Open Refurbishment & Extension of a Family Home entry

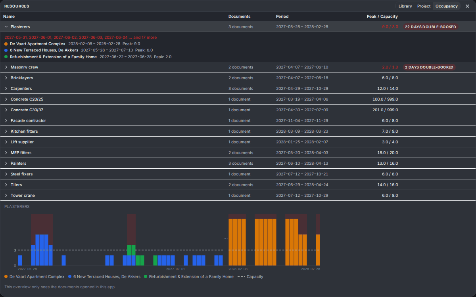[53, 57]
